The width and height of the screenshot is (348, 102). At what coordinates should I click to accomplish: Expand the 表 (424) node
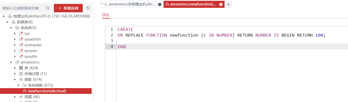[x=15, y=68]
